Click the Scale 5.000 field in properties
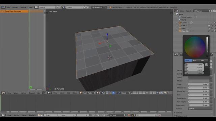 click(199, 84)
